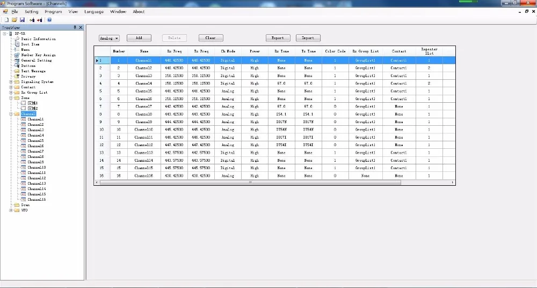
Task: Click the Text Message envelope icon
Action: pyautogui.click(x=17, y=71)
